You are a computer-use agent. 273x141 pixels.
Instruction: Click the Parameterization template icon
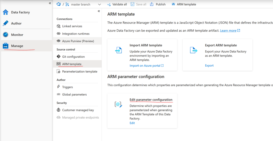[59, 71]
